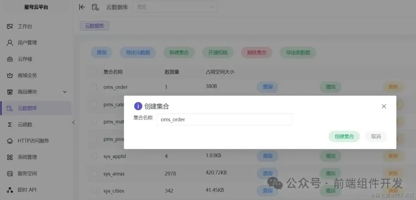Check the sys_areas row checkbox
The image size is (416, 200).
click(x=94, y=174)
